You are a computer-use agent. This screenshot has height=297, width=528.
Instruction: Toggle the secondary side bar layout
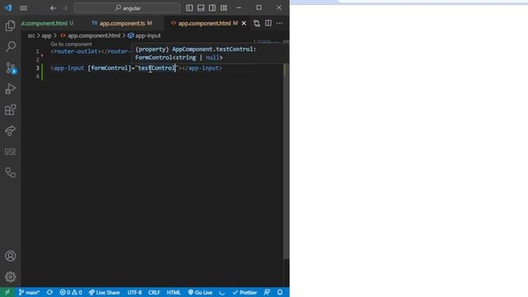click(x=212, y=7)
